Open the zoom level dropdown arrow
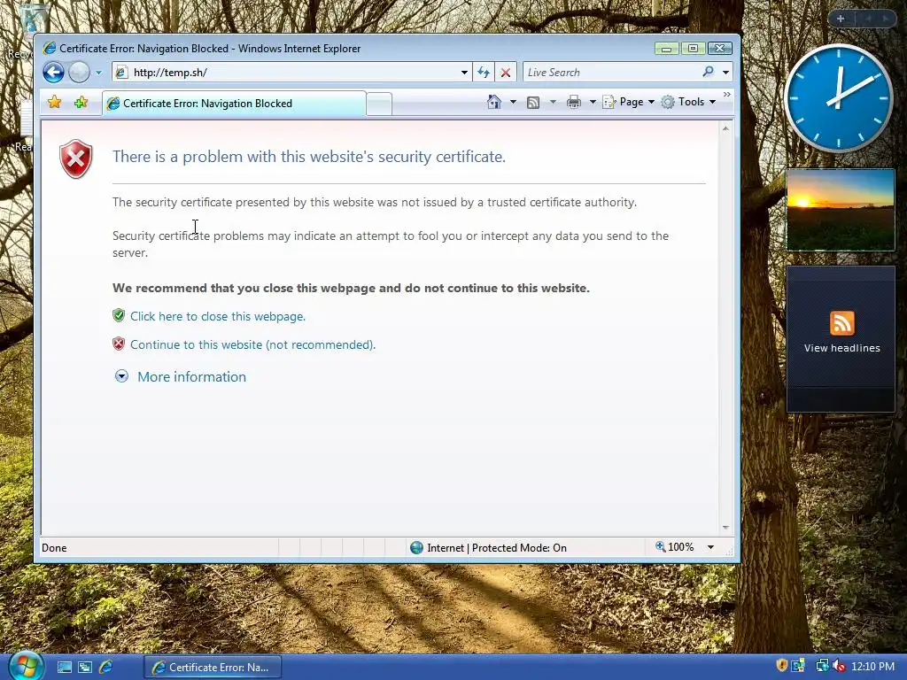Screen dimensions: 907x680 click(x=710, y=547)
